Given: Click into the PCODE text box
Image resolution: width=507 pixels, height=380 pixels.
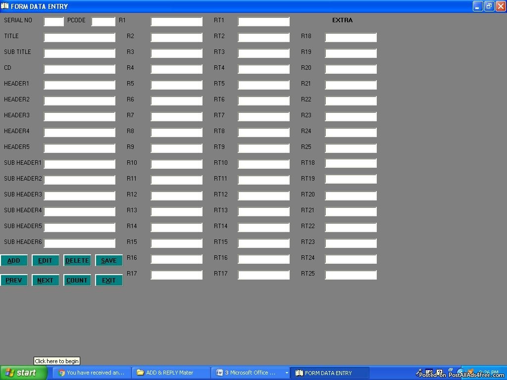Looking at the screenshot, I should (103, 21).
